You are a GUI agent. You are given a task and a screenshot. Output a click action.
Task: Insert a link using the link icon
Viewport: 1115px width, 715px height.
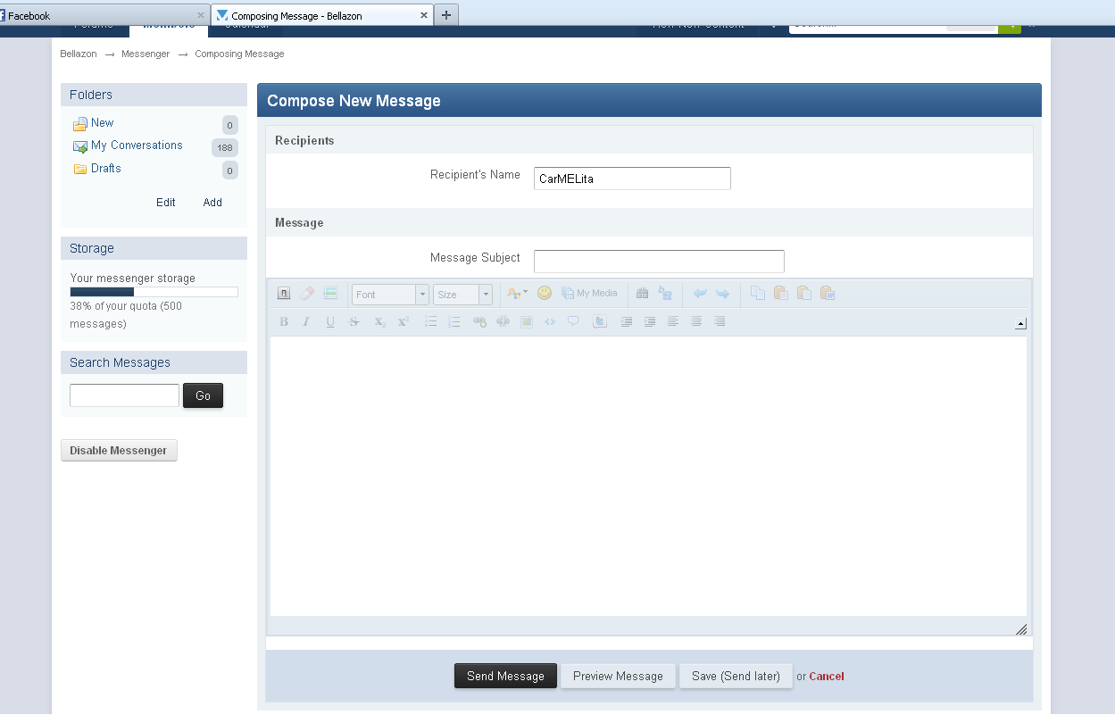click(479, 321)
